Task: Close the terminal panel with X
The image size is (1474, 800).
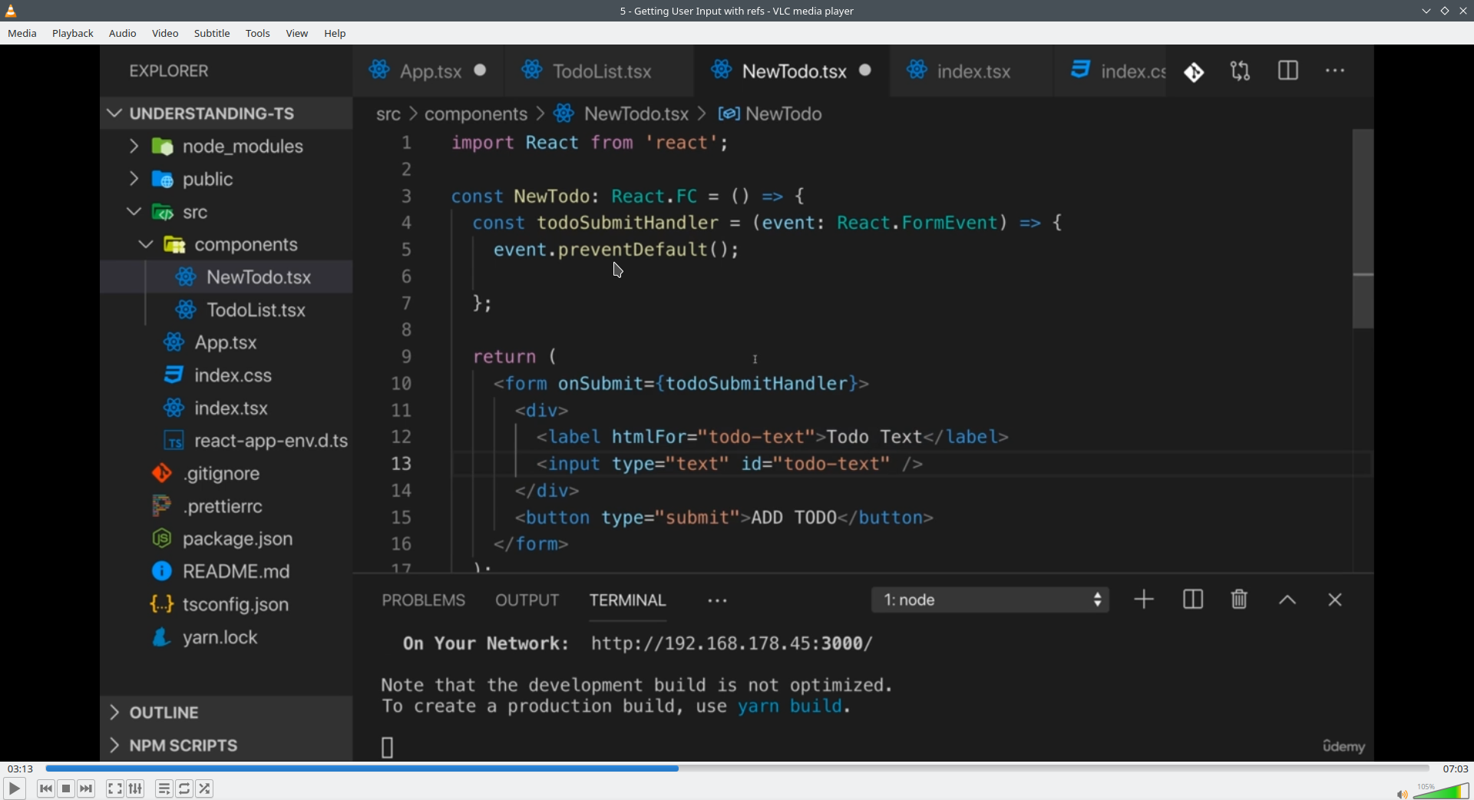Action: point(1335,600)
